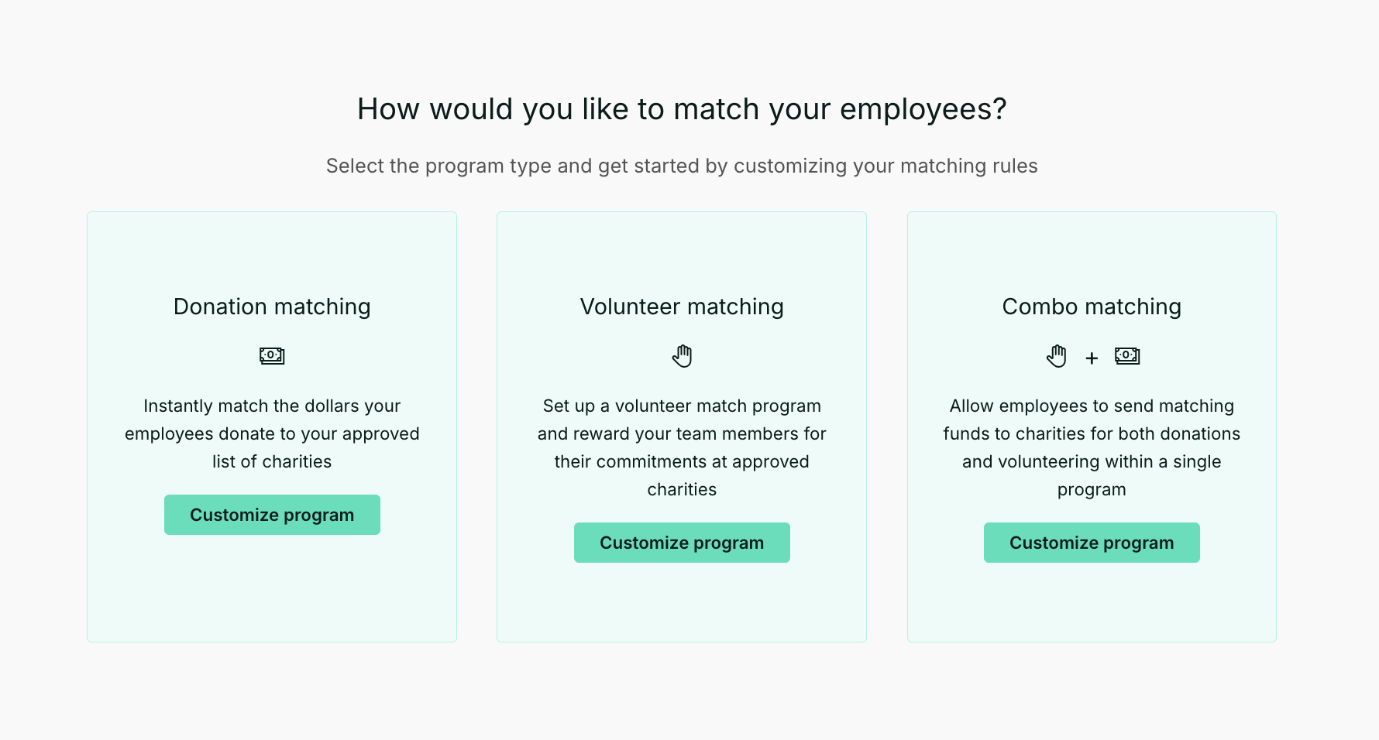Select the Combo matching card title
Image resolution: width=1379 pixels, height=740 pixels.
[1092, 307]
